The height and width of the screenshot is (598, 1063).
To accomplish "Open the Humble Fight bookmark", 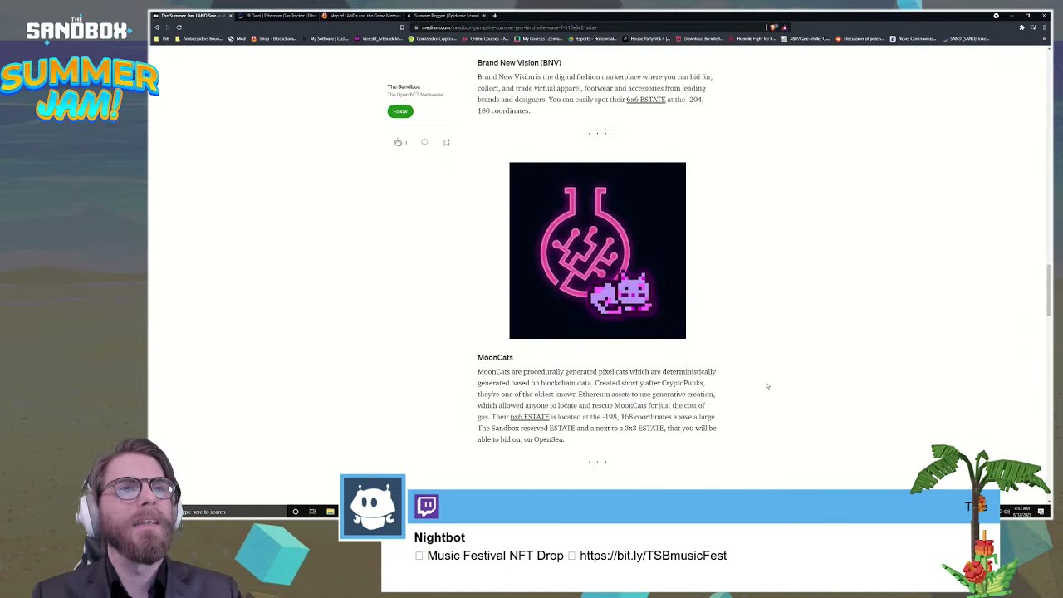I will (751, 39).
